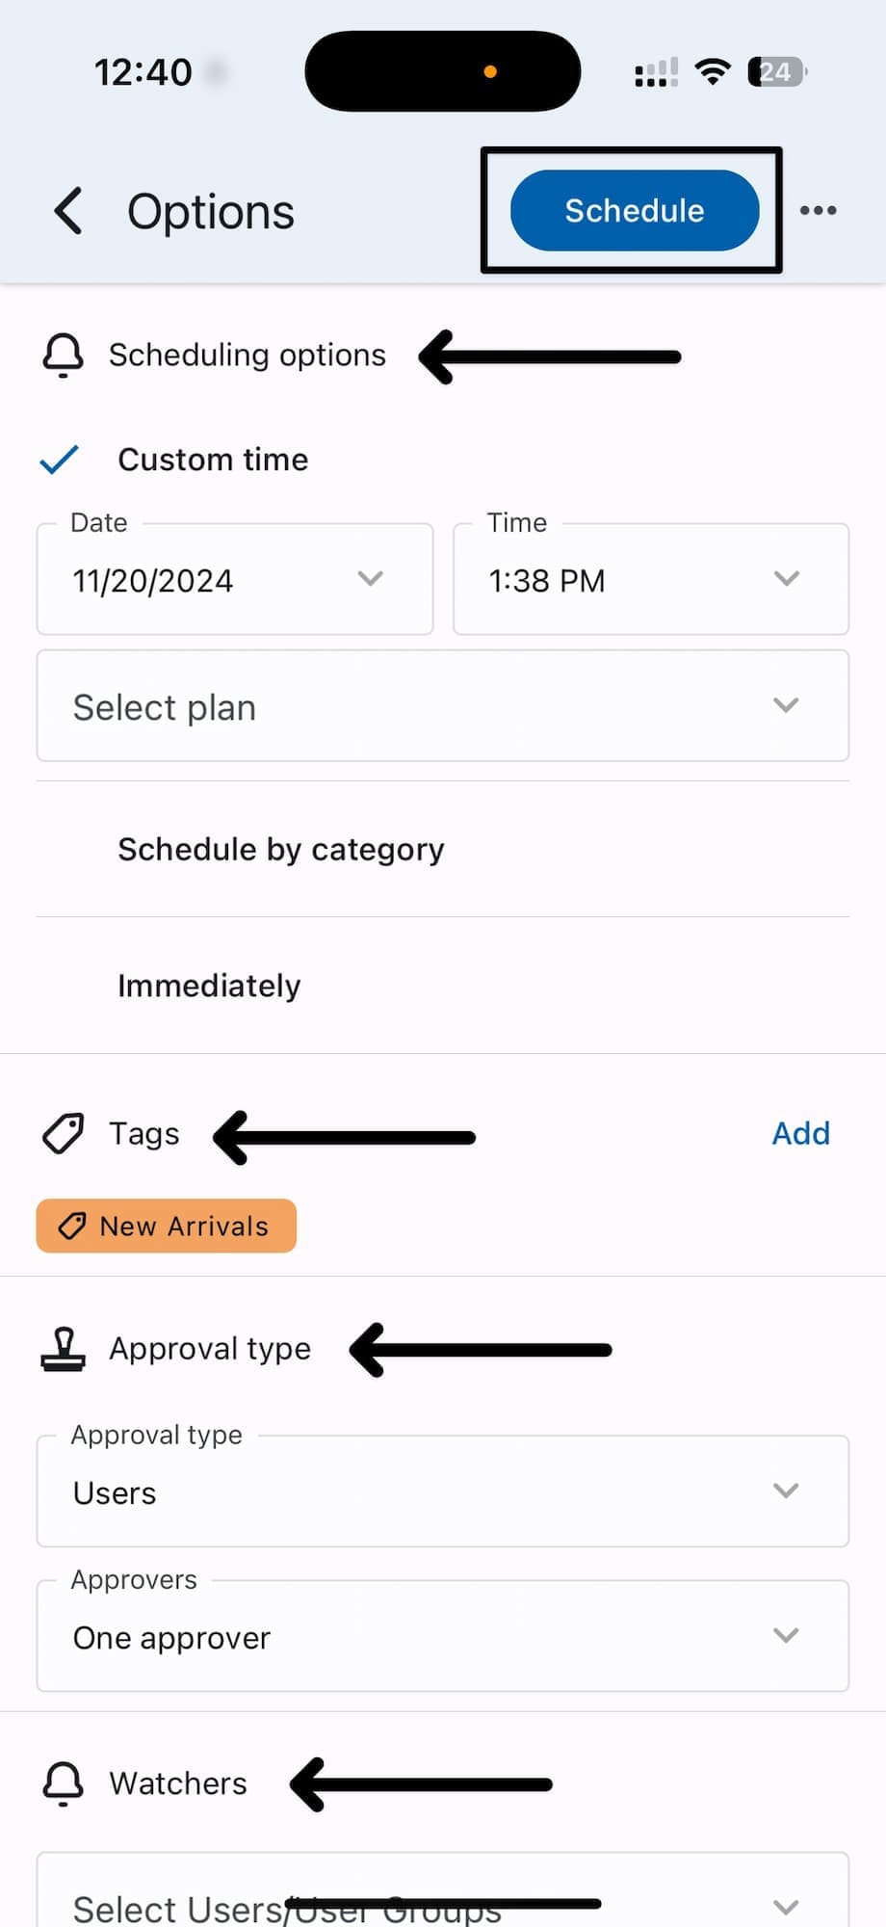The height and width of the screenshot is (1927, 886).
Task: Tap the Tags label icon
Action: pyautogui.click(x=64, y=1134)
